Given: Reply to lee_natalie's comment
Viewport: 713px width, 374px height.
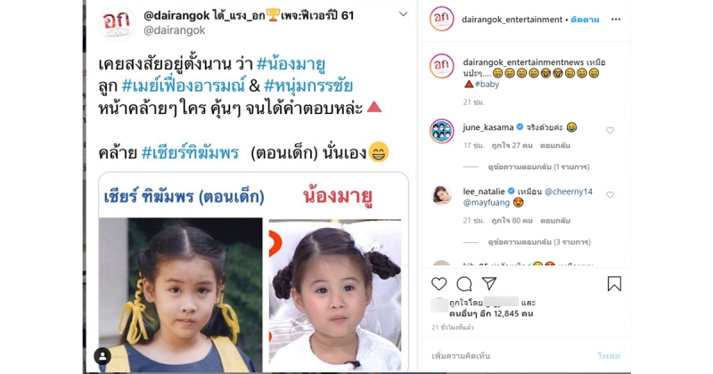Looking at the screenshot, I should [x=554, y=221].
